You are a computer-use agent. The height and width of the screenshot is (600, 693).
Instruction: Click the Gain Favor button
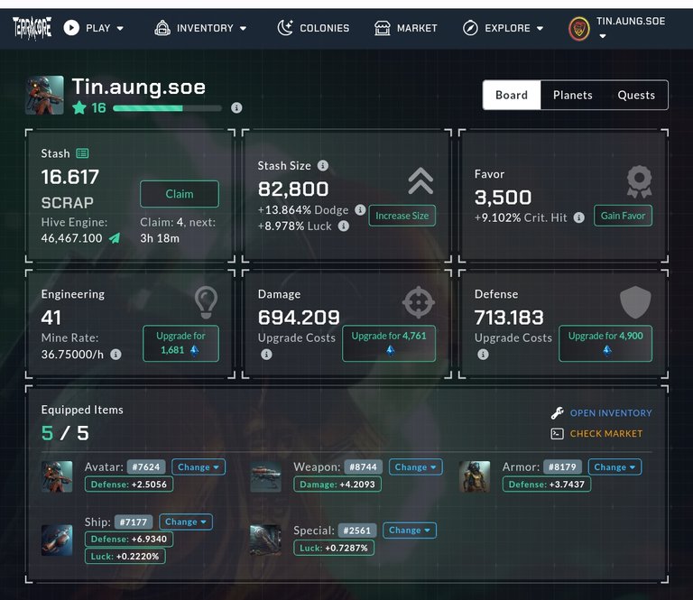click(623, 216)
